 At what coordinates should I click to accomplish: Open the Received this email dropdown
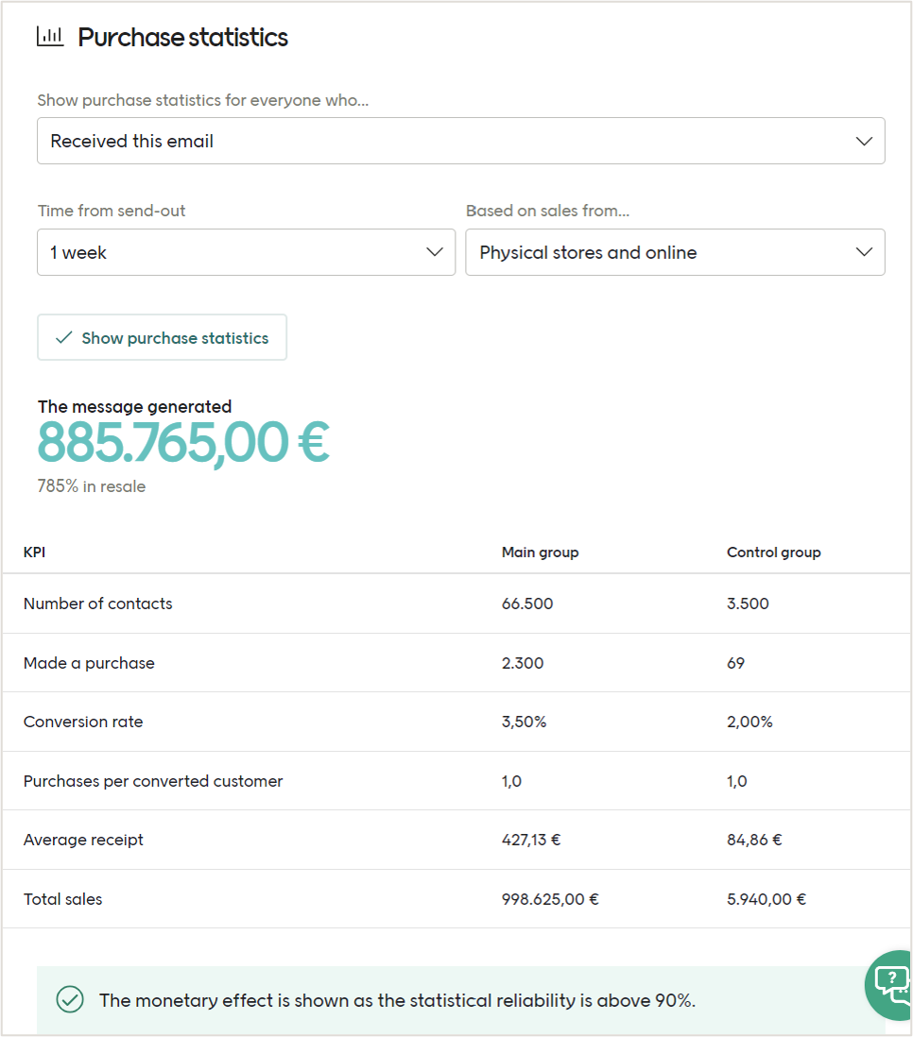coord(460,140)
